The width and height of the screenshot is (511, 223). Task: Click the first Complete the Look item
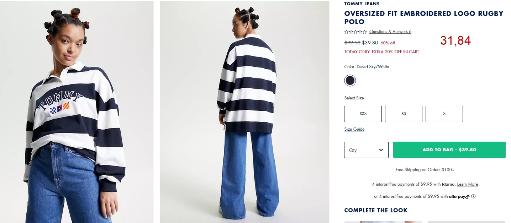(383, 222)
